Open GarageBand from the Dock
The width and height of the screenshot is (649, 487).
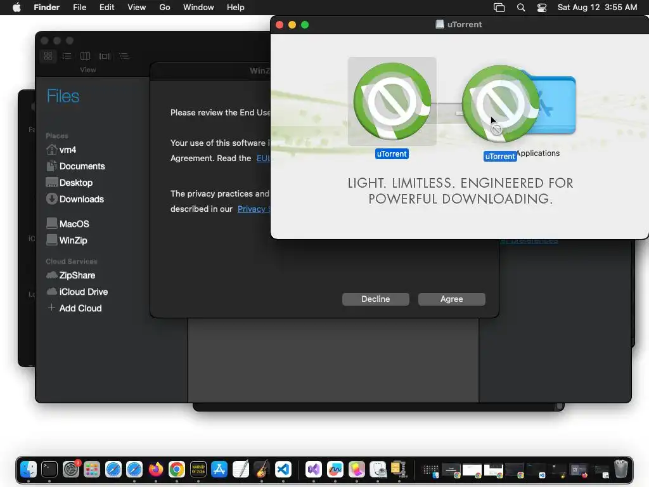262,469
